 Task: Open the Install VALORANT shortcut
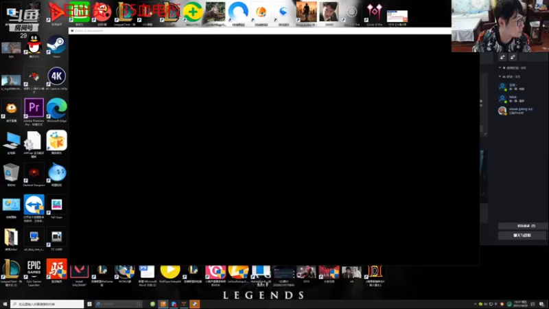[x=79, y=275]
